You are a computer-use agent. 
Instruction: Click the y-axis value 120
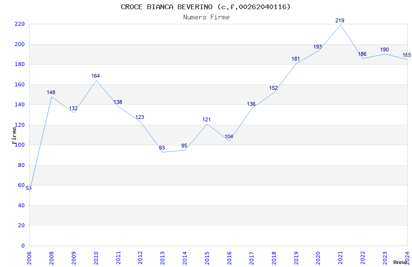pos(20,125)
